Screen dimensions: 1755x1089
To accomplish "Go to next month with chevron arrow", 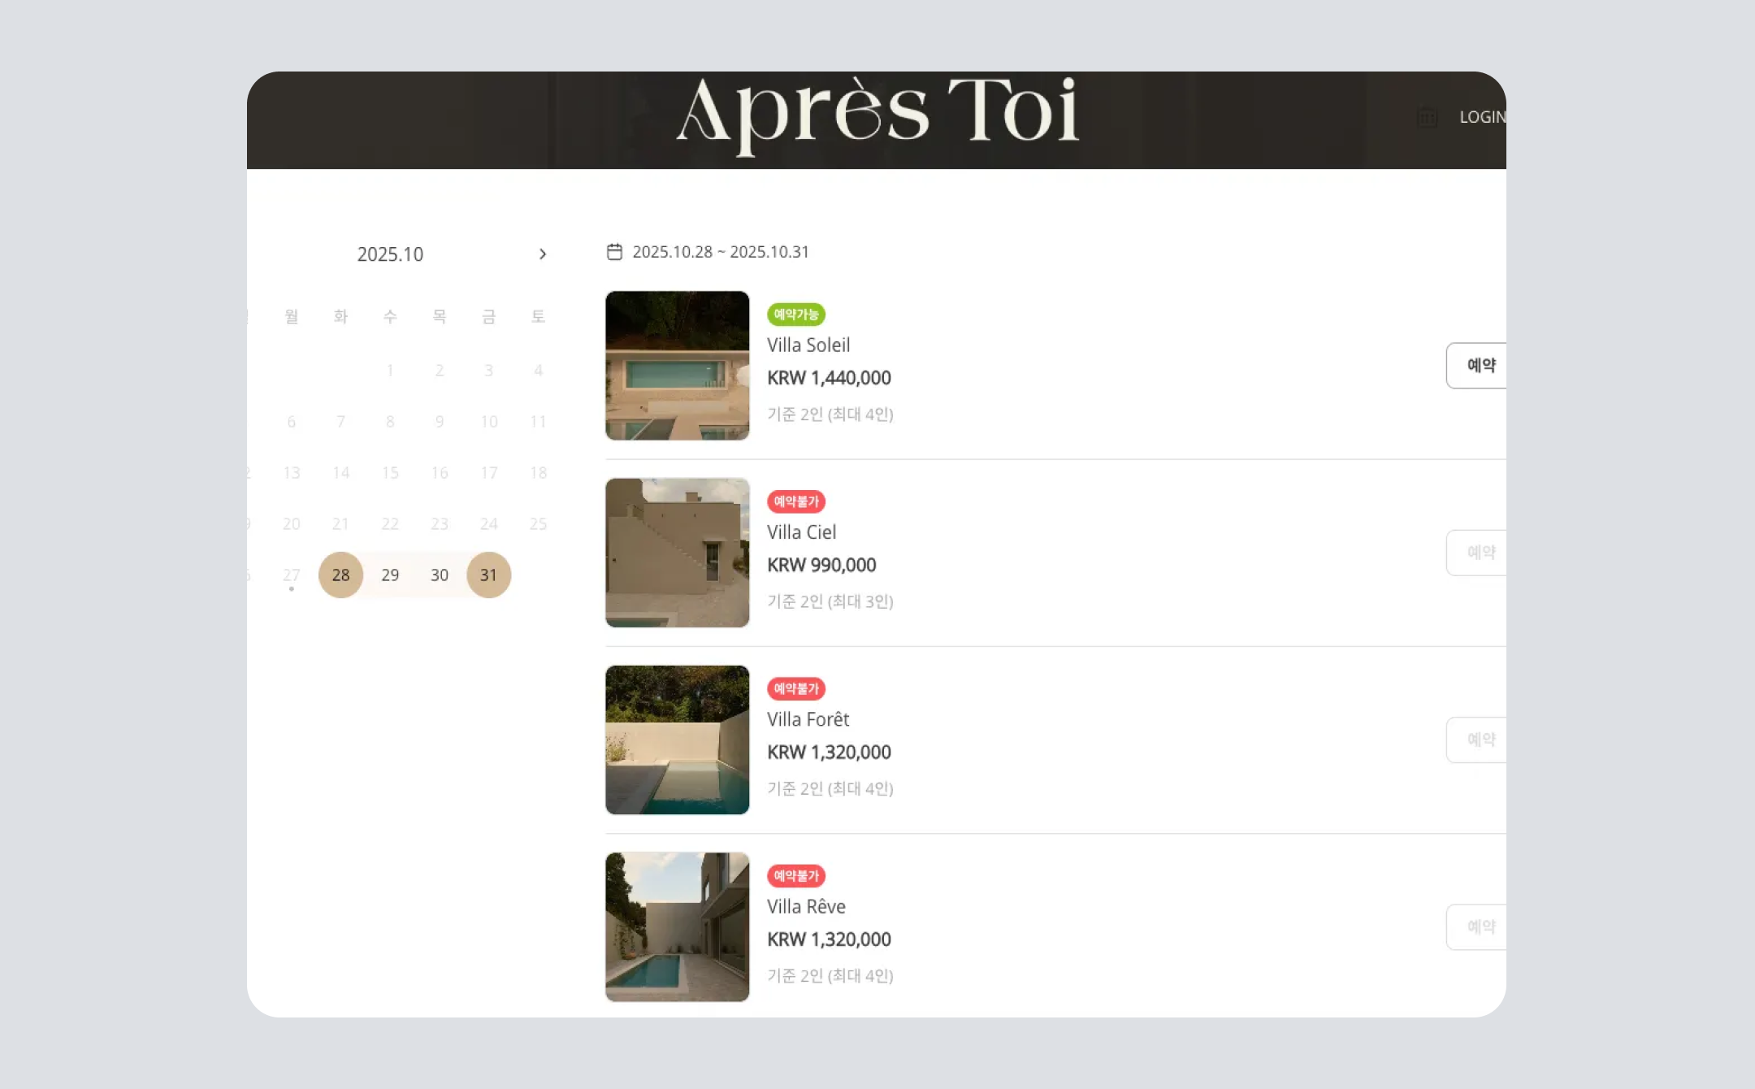I will point(543,254).
